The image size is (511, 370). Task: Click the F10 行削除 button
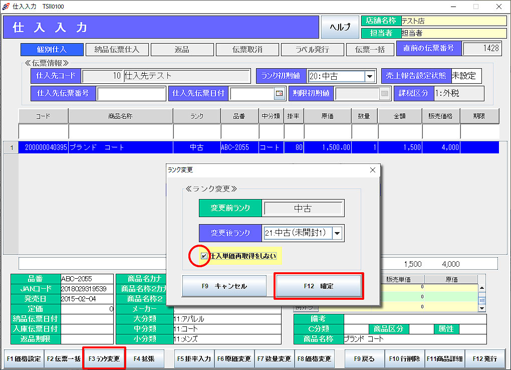click(x=404, y=359)
